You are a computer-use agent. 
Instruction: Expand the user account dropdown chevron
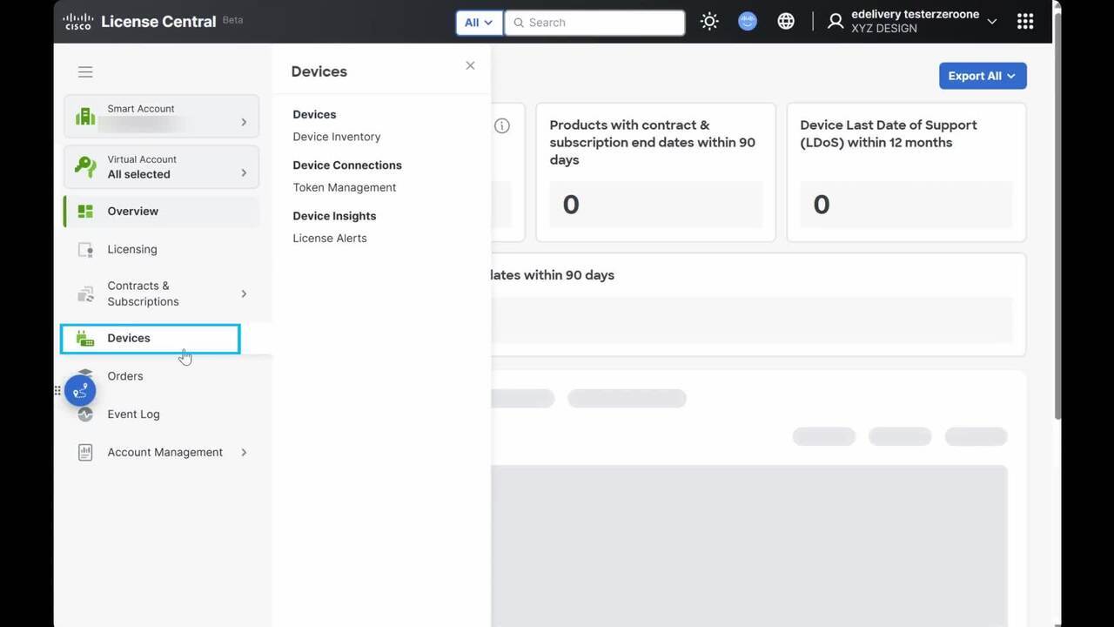coord(992,22)
